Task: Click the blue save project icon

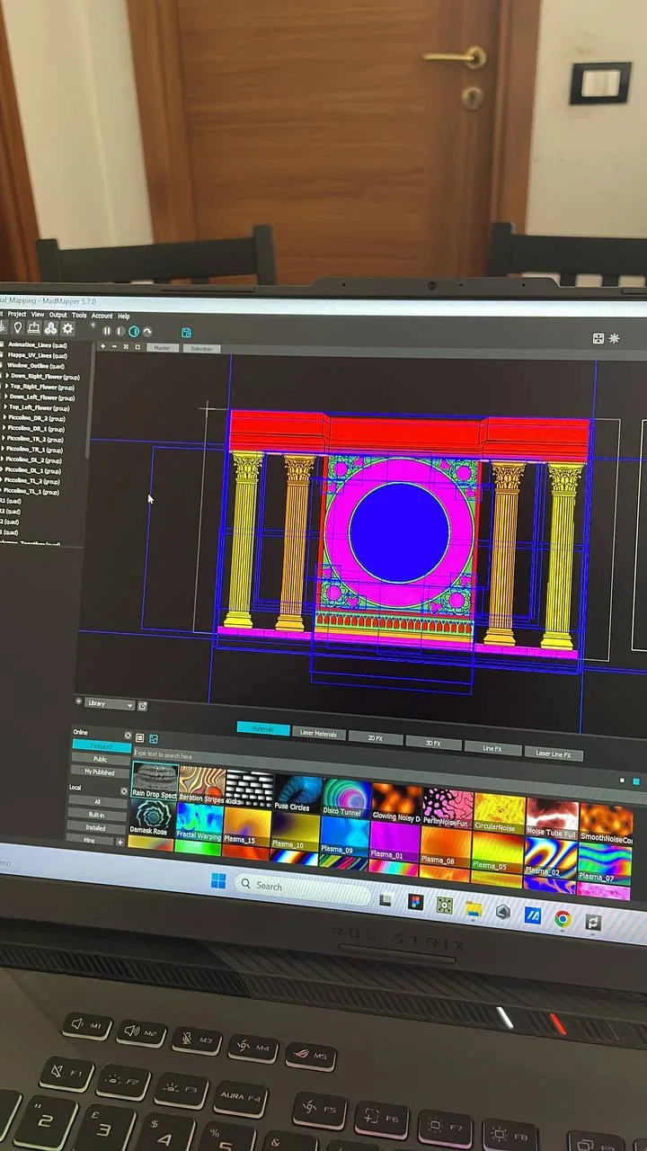Action: tap(186, 333)
